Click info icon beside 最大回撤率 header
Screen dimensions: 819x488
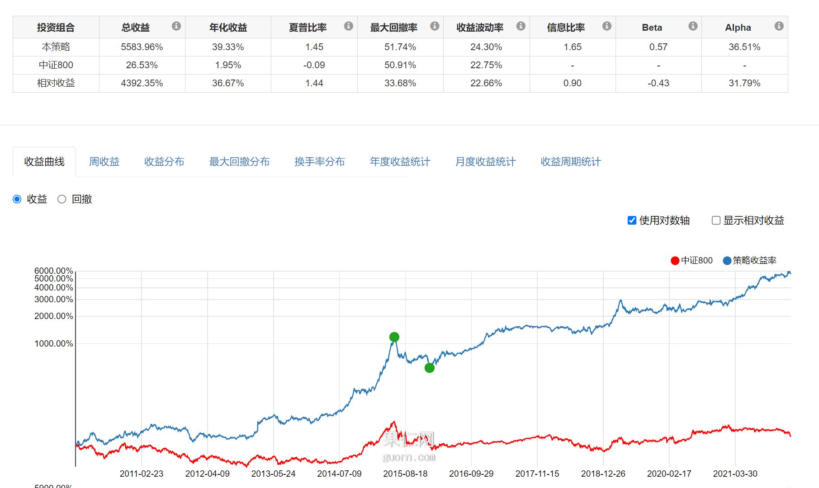[x=435, y=26]
